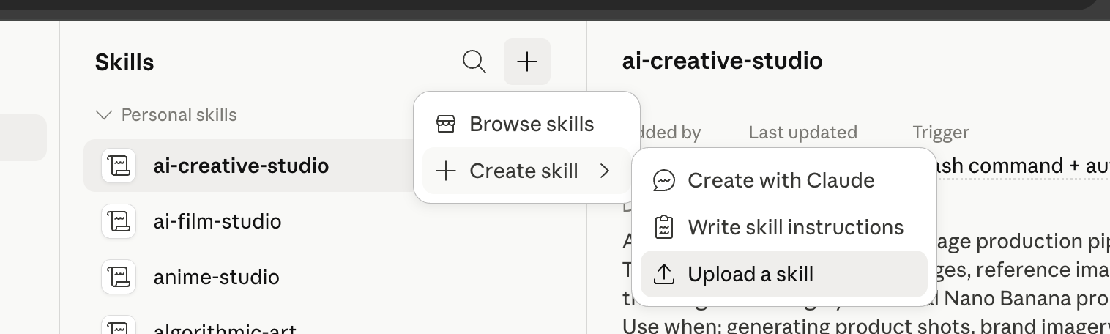Click the Last updated column label
Viewport: 1110px width, 334px height.
click(802, 133)
